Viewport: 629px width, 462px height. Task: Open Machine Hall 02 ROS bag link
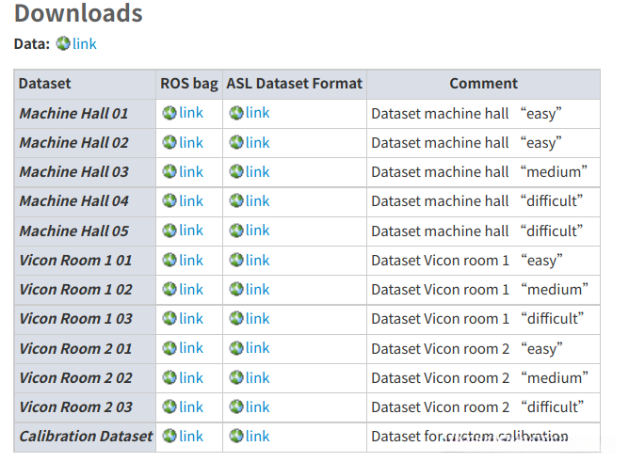click(191, 142)
